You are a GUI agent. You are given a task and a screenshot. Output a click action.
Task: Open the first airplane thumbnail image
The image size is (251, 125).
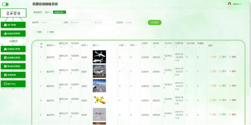99,57
